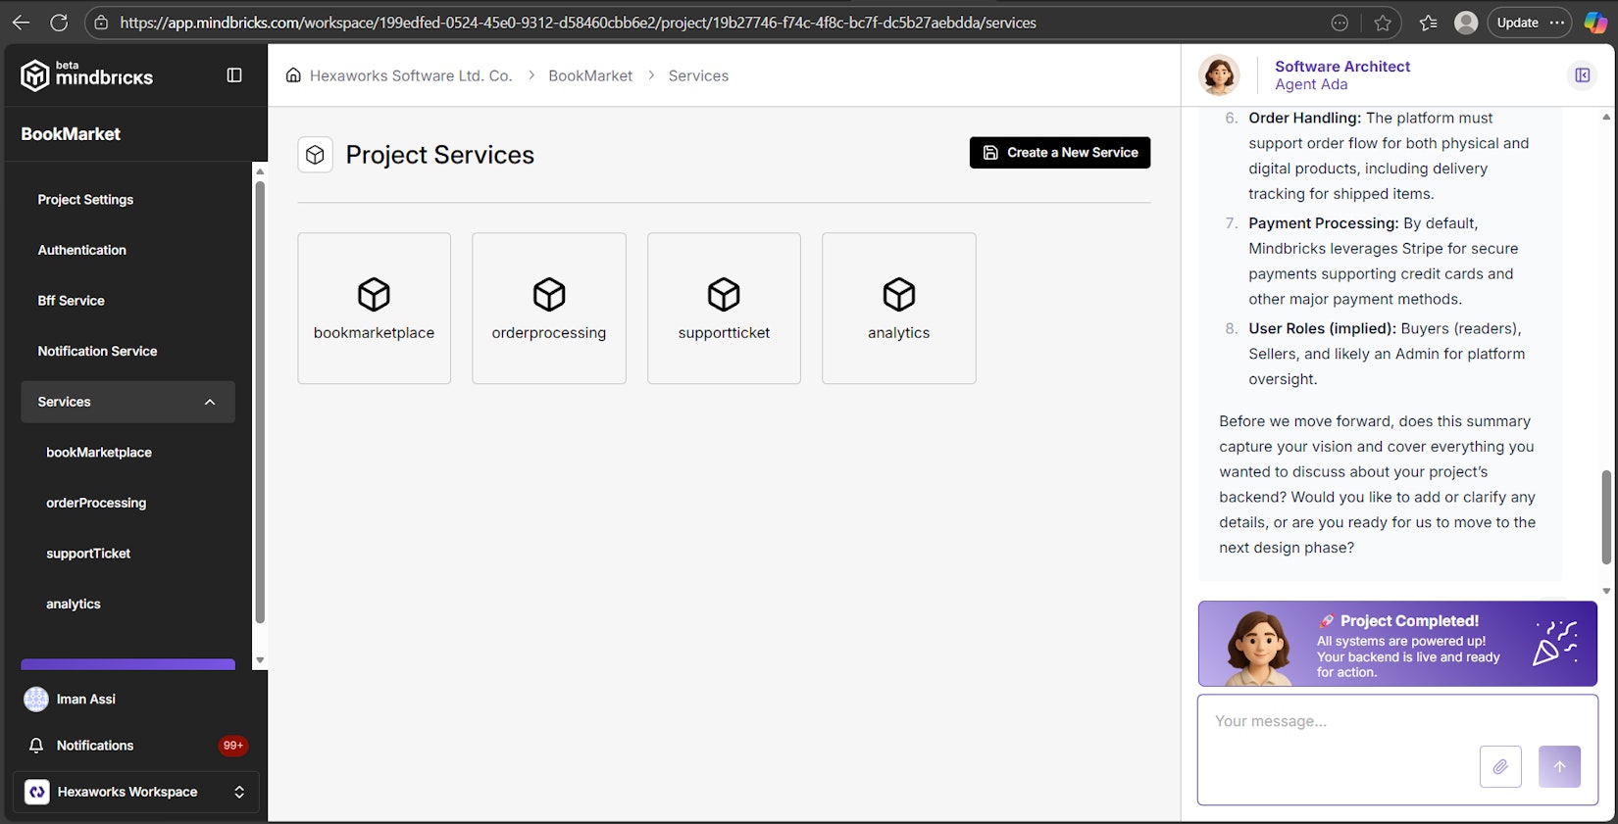
Task: Toggle the left sidebar collapse icon
Action: coord(234,75)
